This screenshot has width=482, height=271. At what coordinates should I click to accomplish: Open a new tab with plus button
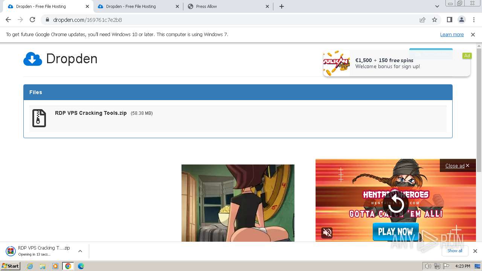click(x=282, y=6)
